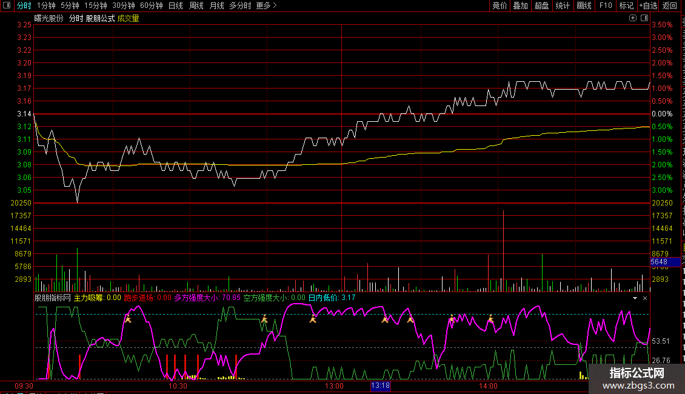Click the 多方强度大小: 70.85 readout
Image resolution: width=685 pixels, height=394 pixels.
pos(207,298)
